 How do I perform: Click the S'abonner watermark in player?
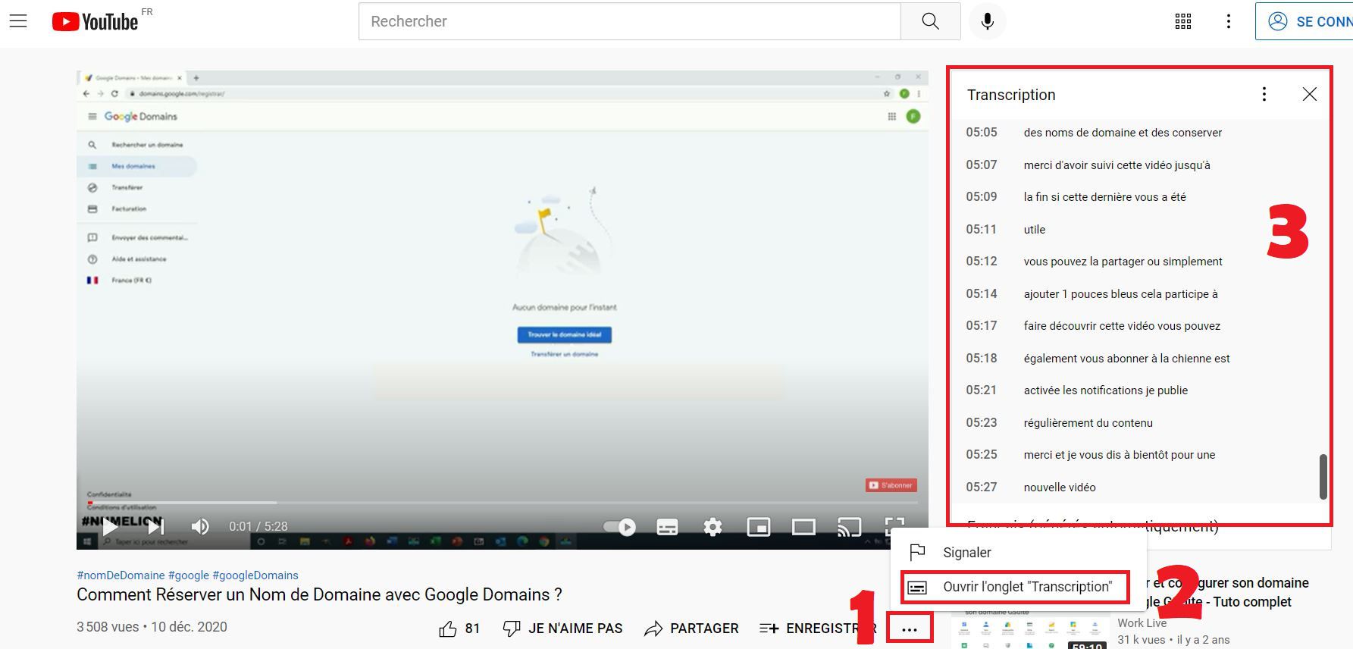click(891, 485)
